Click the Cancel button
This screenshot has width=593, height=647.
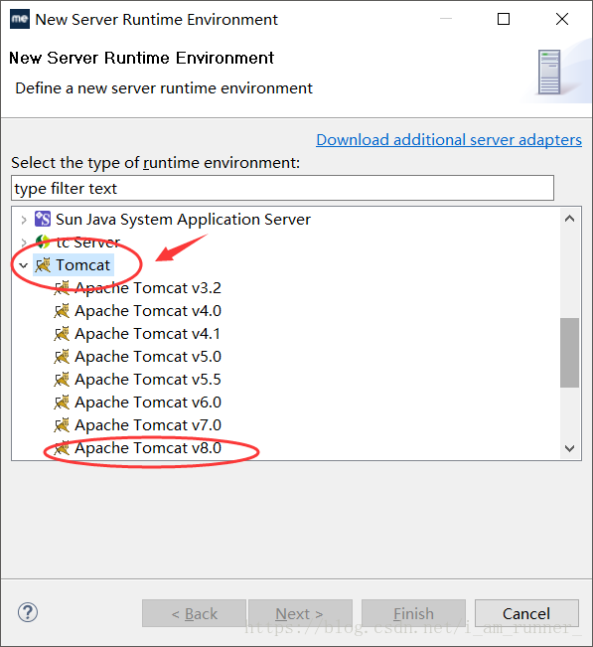526,613
